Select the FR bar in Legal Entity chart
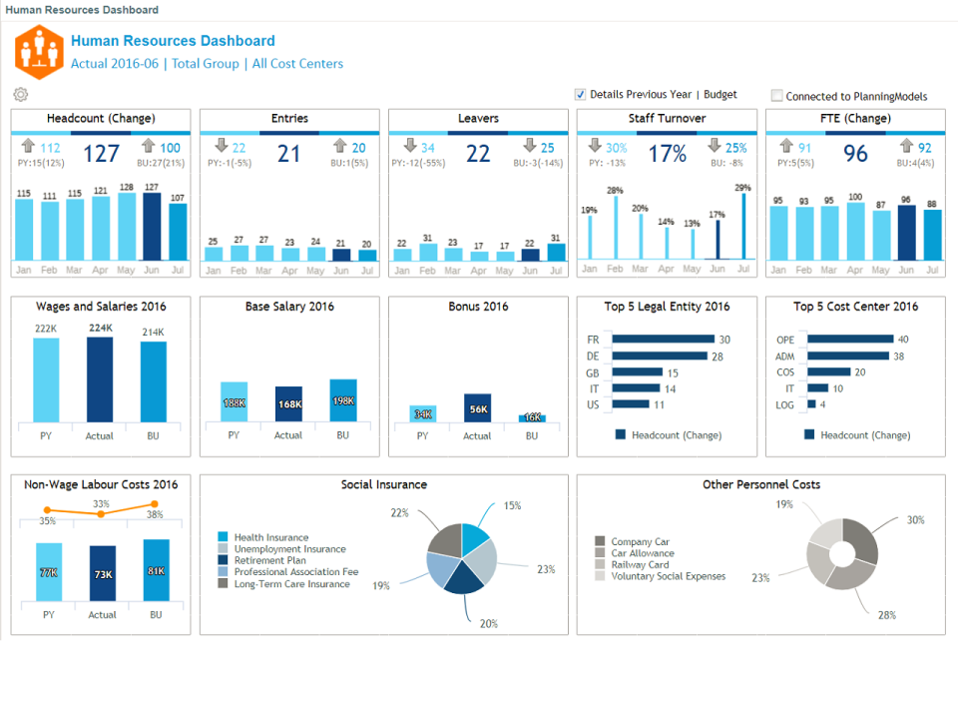The width and height of the screenshot is (958, 719). (663, 339)
